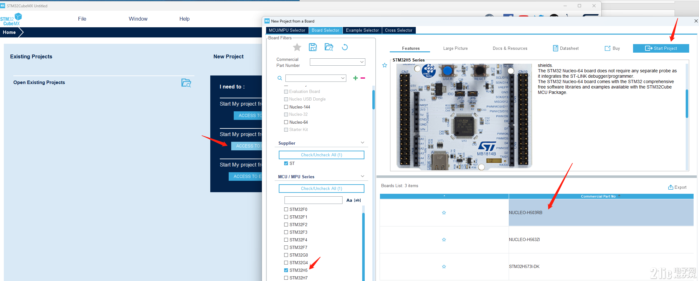
Task: Check the Nucleo-144 checkbox
Action: coord(286,107)
